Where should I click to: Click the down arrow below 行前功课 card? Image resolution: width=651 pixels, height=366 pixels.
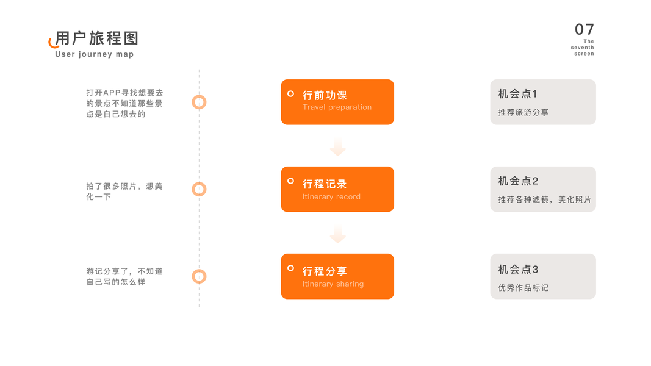click(x=337, y=146)
